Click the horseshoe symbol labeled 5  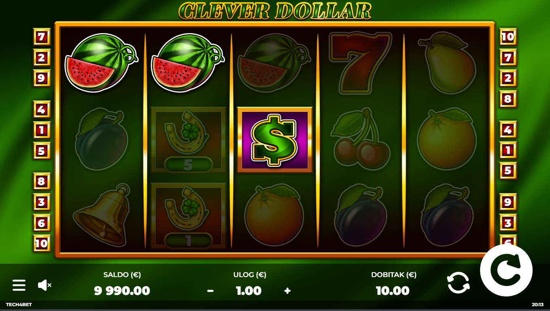click(x=188, y=140)
